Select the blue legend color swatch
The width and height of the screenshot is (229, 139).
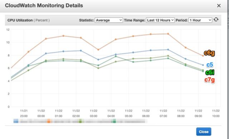tap(16, 121)
